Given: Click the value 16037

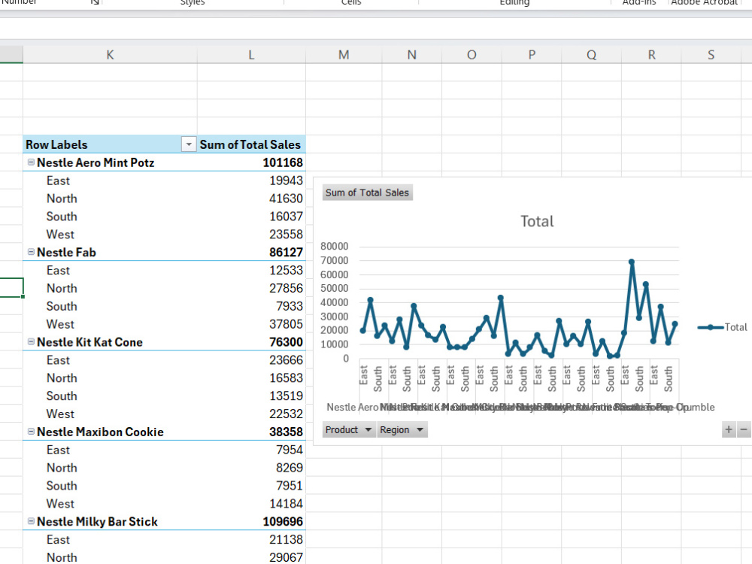Looking at the screenshot, I should (286, 217).
